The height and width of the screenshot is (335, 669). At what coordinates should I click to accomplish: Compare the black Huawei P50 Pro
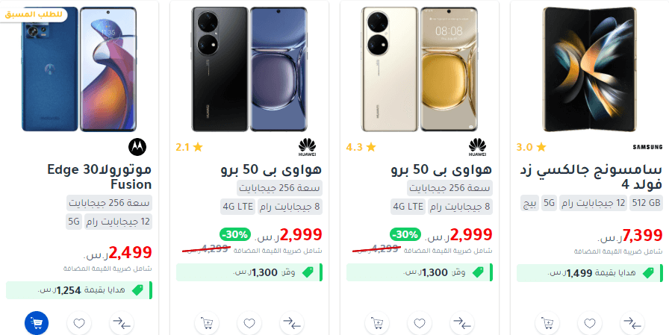292,323
